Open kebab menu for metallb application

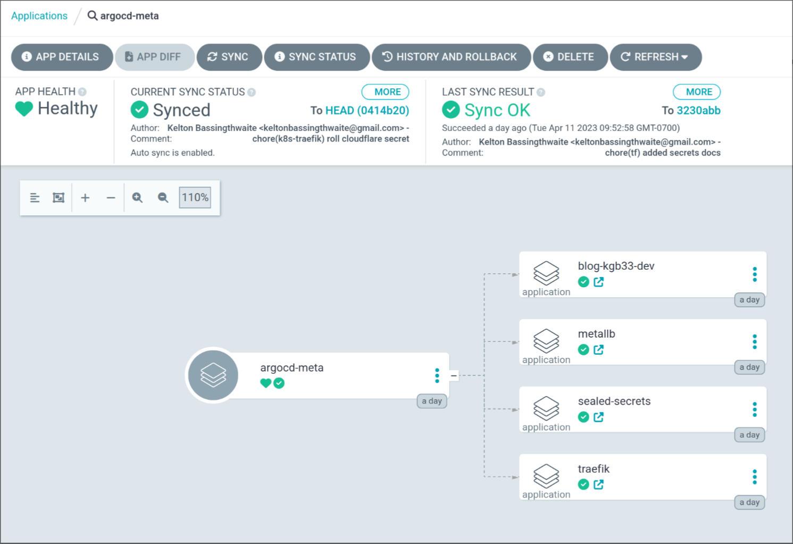(x=754, y=342)
